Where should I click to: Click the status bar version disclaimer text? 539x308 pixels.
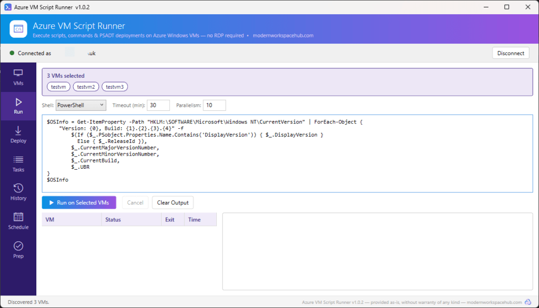[412, 302]
